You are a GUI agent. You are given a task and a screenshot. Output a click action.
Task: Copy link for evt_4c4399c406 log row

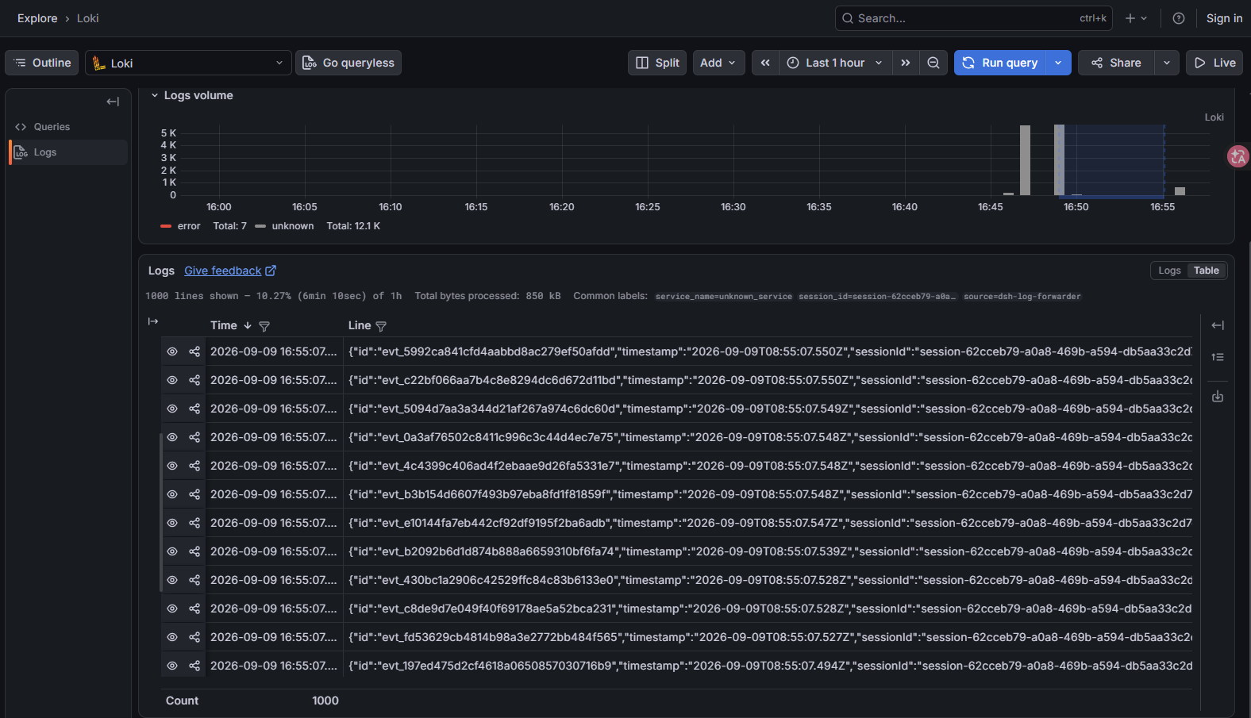click(x=194, y=466)
